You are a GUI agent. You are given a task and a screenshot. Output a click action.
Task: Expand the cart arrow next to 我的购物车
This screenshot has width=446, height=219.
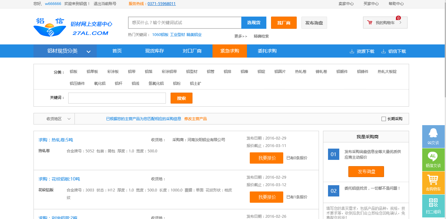tap(400, 23)
